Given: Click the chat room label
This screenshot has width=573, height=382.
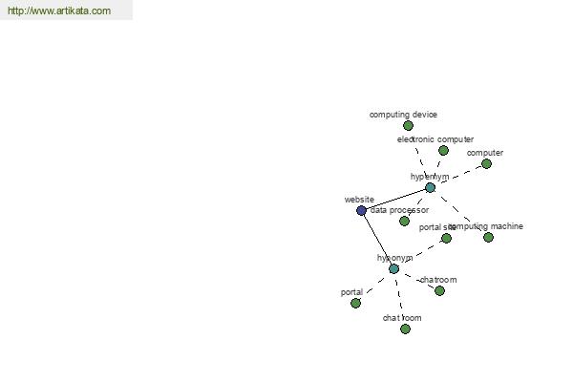Looking at the screenshot, I should (x=402, y=318).
